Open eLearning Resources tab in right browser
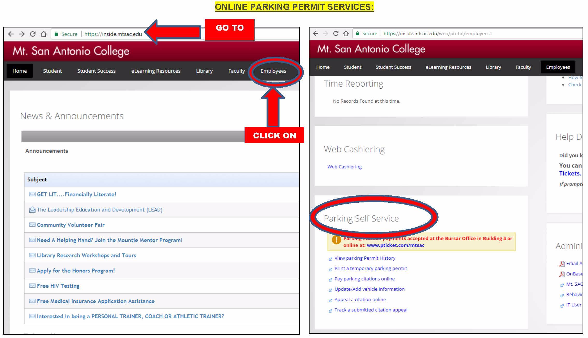The height and width of the screenshot is (338, 588). coord(448,67)
